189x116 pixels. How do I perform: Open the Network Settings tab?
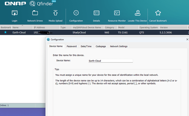tap(119, 46)
